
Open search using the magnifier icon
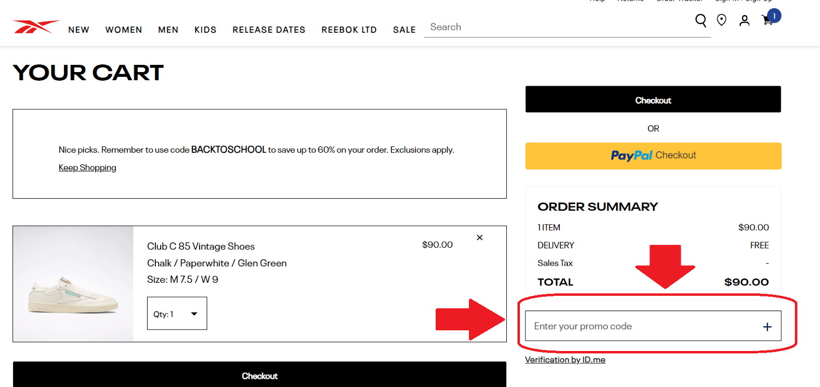coord(701,20)
